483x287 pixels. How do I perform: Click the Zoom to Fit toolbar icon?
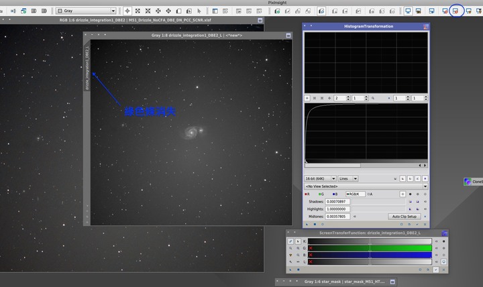[138, 11]
